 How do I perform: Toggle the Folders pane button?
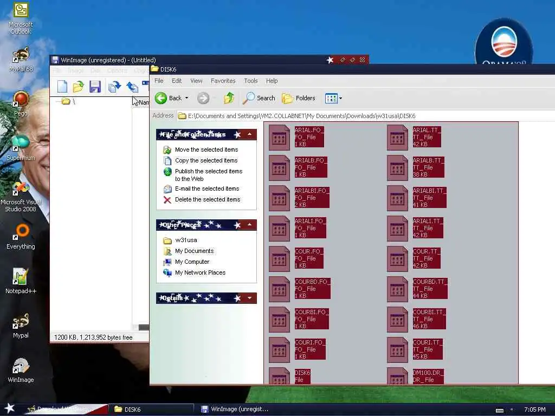point(299,98)
